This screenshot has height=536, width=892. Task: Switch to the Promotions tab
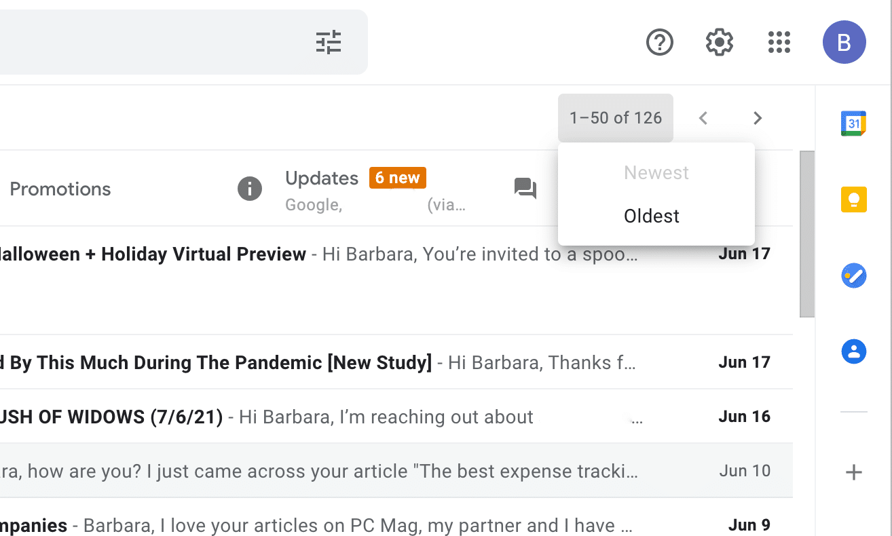pos(60,189)
